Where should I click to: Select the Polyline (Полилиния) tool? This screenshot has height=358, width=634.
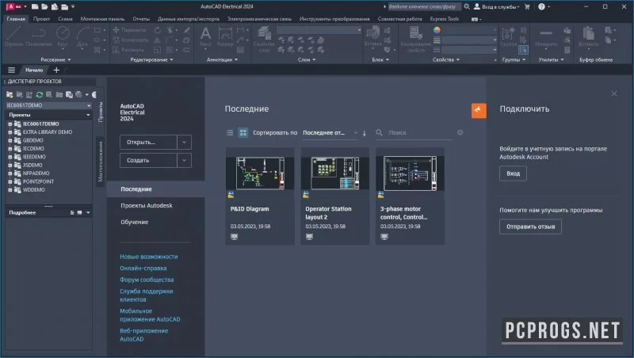coord(39,37)
